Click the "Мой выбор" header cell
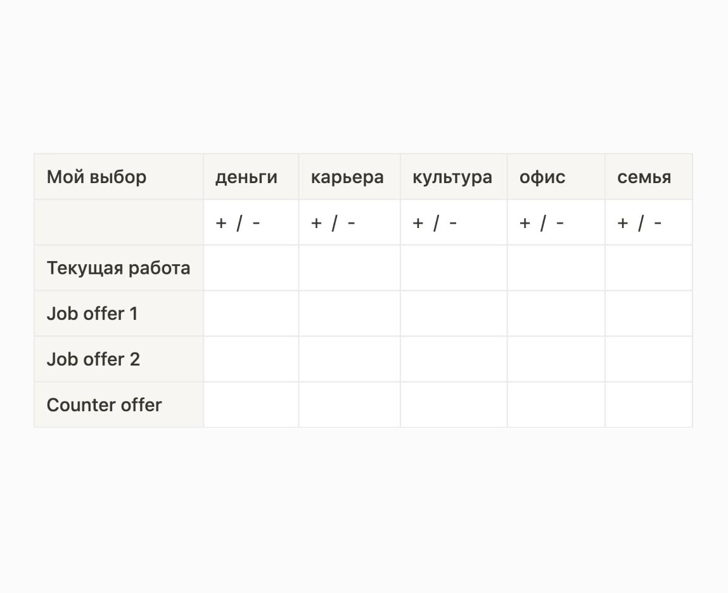This screenshot has height=593, width=728. pos(119,177)
